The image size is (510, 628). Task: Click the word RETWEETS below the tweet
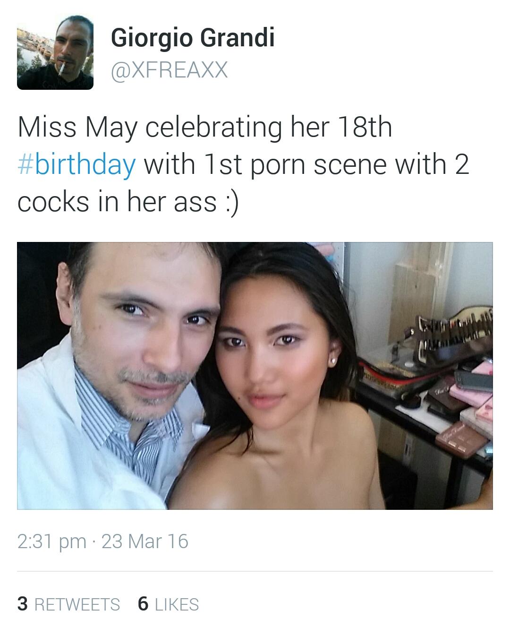(77, 605)
